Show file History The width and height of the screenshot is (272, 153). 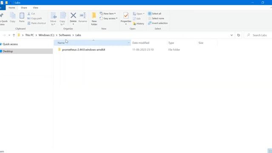[x=139, y=24]
